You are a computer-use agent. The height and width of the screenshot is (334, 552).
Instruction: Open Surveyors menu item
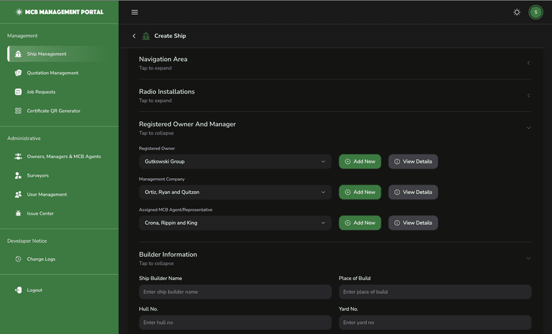(57, 175)
